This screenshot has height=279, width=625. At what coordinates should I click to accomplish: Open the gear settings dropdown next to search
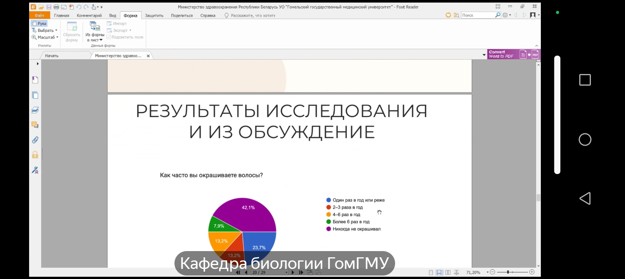tap(507, 15)
